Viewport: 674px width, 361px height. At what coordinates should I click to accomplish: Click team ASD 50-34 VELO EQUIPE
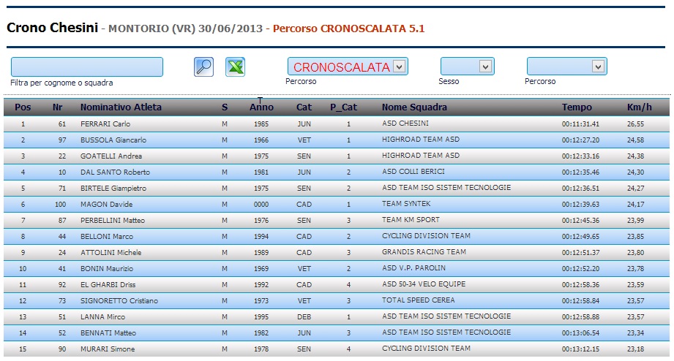click(424, 284)
